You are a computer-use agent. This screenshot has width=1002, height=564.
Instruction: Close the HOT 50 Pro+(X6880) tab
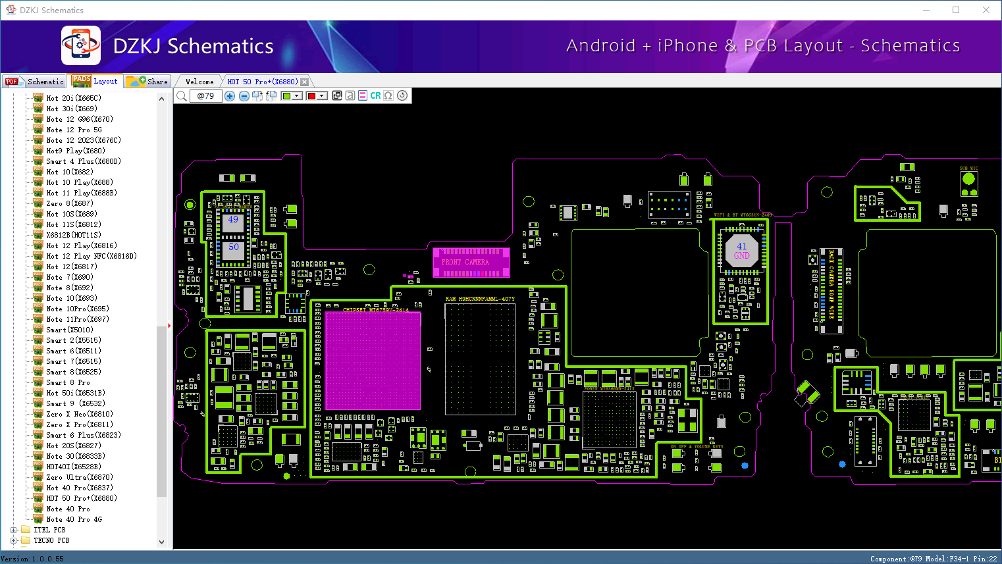304,82
